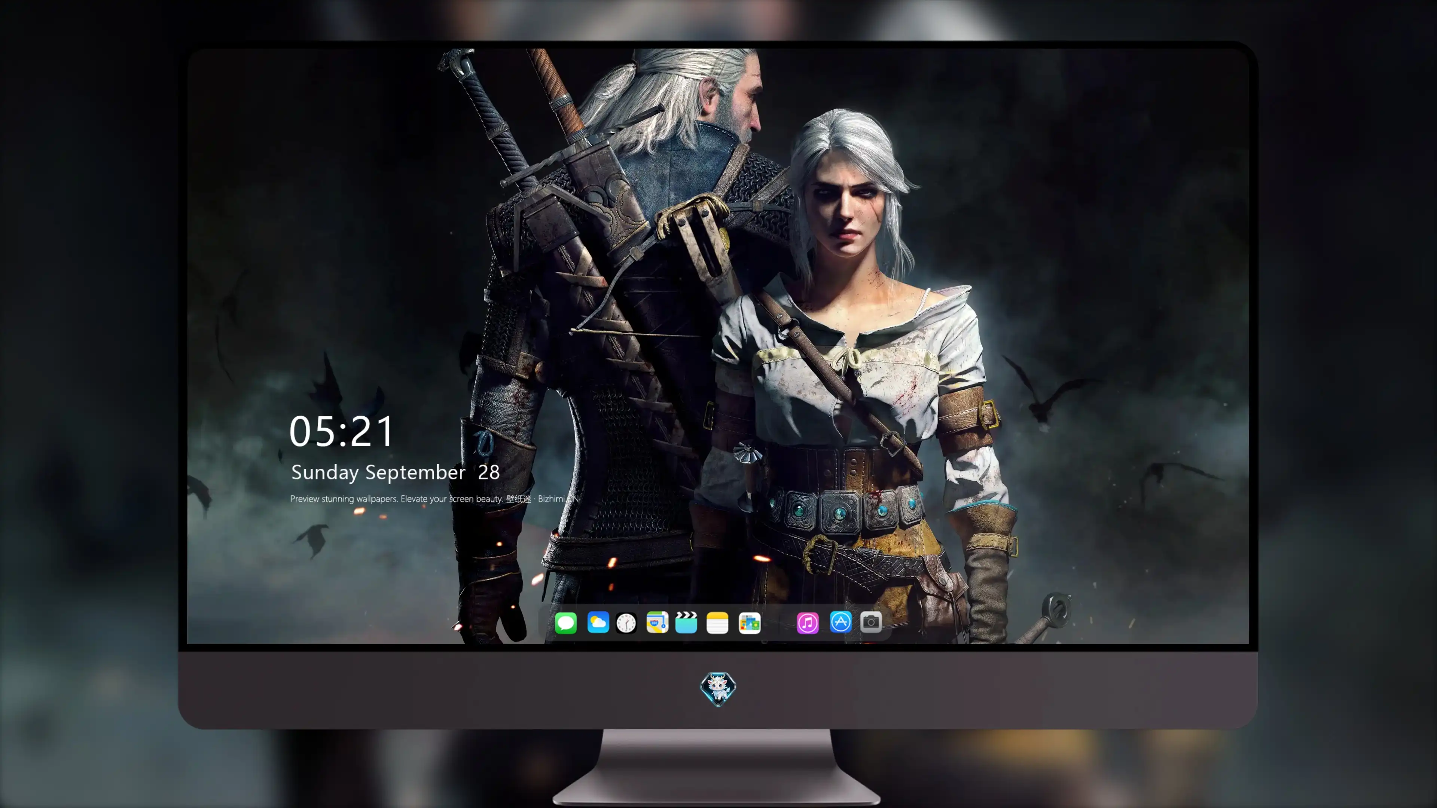The image size is (1437, 808).
Task: Open the Clock app icon
Action: [626, 622]
